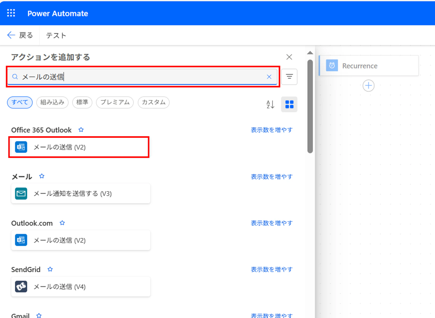This screenshot has height=318, width=435.
Task: Click the SendGrid action icon
Action: point(21,286)
